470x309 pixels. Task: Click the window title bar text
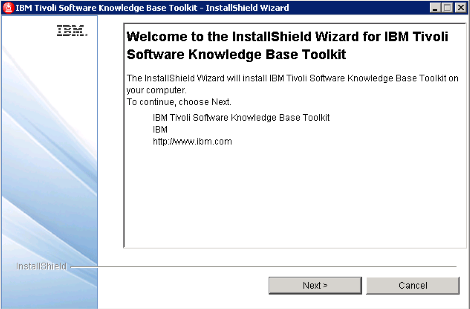coord(152,8)
